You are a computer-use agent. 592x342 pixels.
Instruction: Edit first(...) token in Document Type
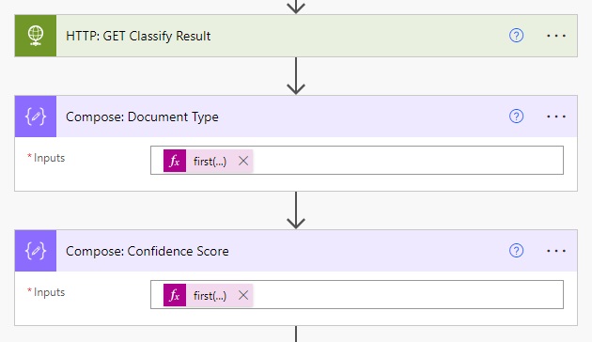tap(210, 162)
